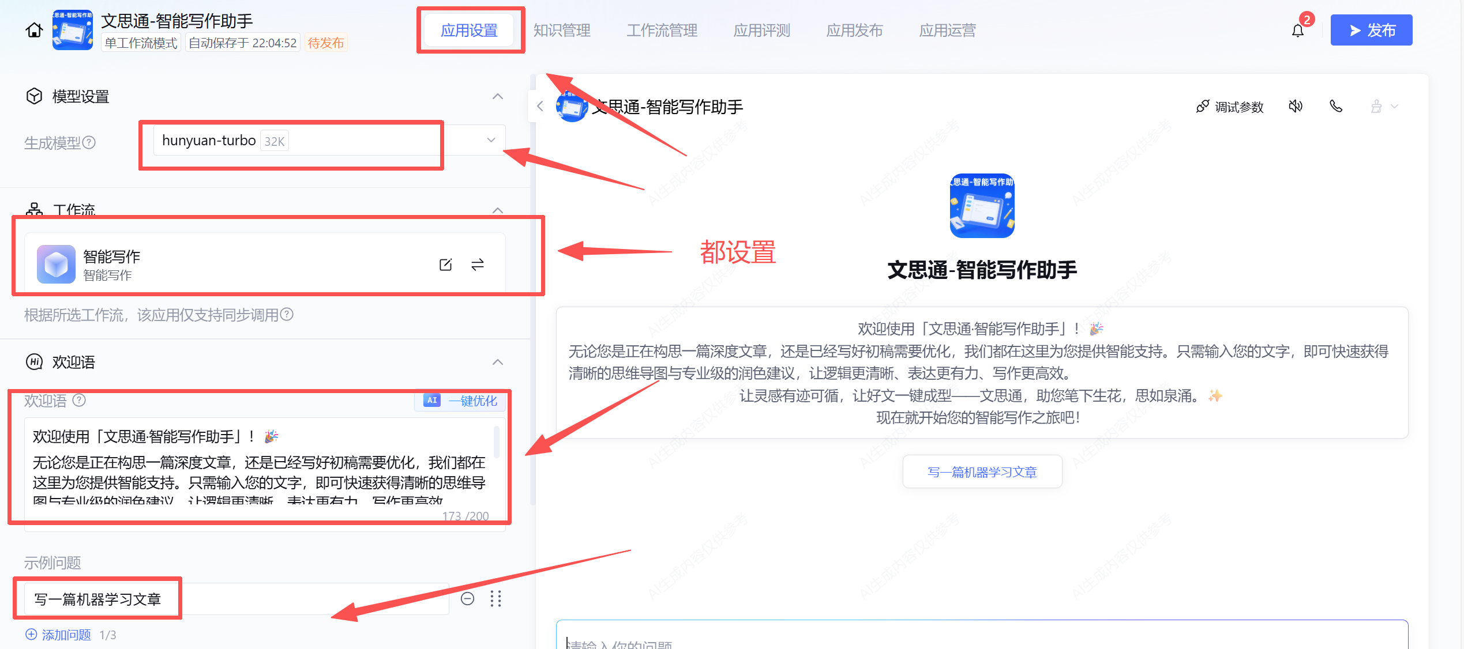
Task: Click the 工作流 hierarchy icon
Action: coord(35,210)
